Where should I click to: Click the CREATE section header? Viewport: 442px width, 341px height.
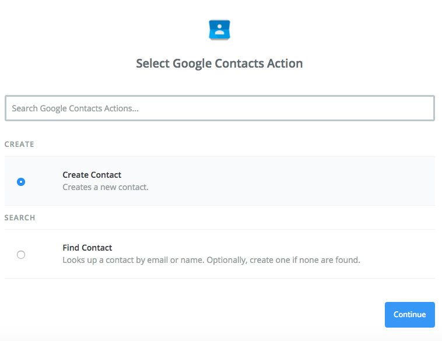19,144
